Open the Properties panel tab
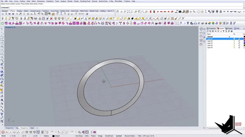Image resolution: width=245 pixels, height=137 pixels. (211, 29)
